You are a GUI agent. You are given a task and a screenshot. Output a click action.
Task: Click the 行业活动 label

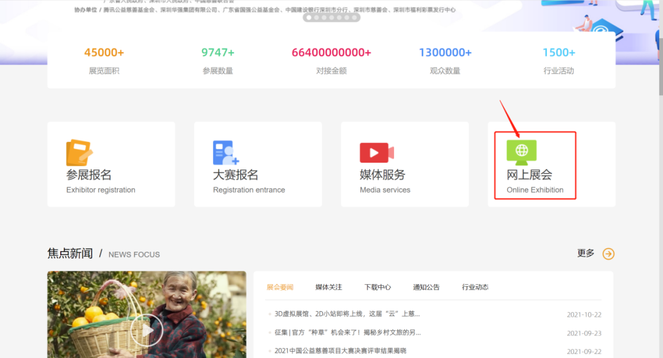(x=559, y=71)
